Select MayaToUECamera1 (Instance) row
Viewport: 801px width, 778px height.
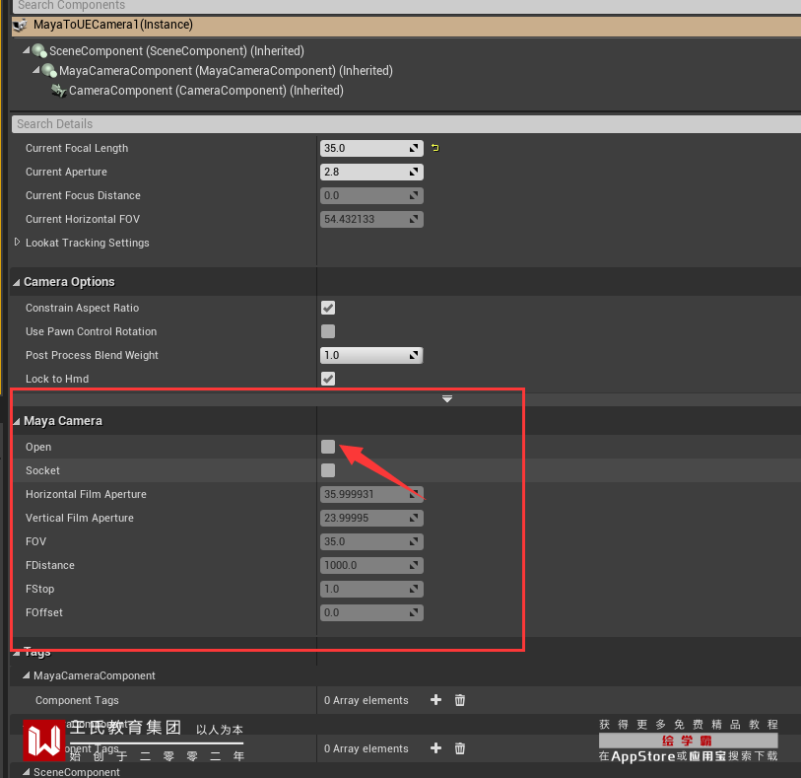[x=406, y=25]
